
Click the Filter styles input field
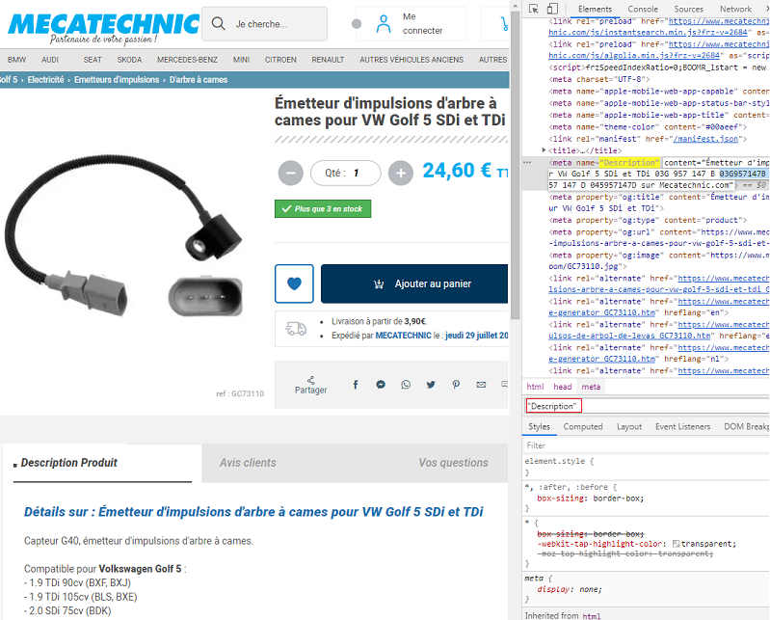click(x=646, y=445)
